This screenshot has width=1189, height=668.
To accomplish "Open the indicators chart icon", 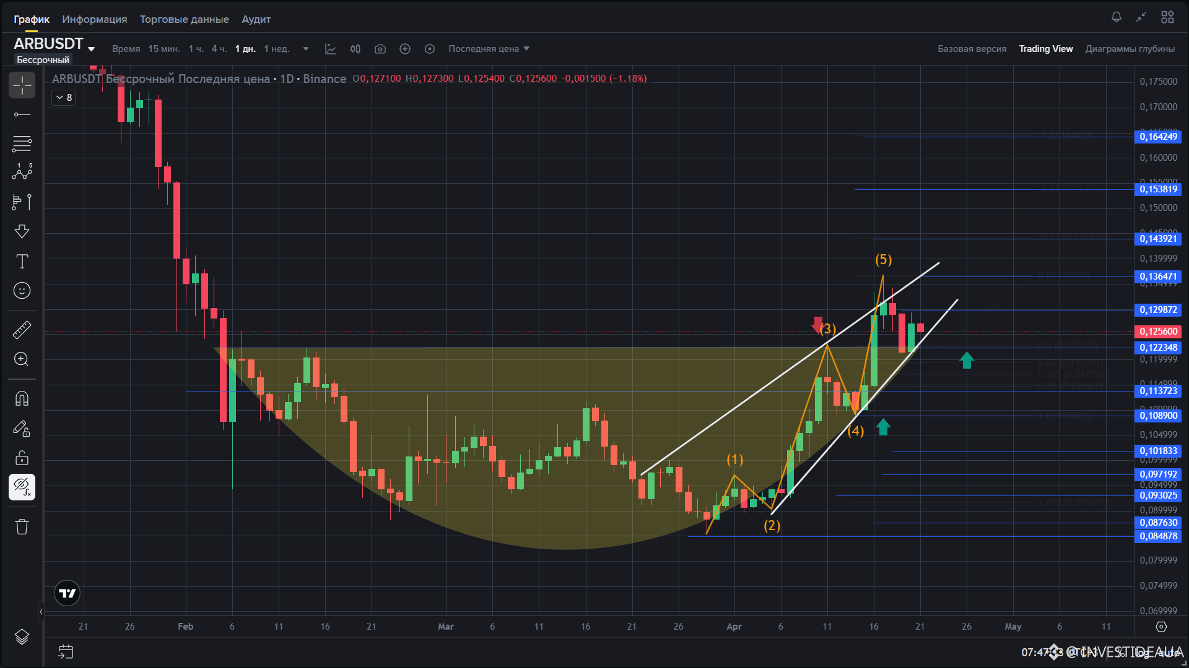I will [x=331, y=49].
